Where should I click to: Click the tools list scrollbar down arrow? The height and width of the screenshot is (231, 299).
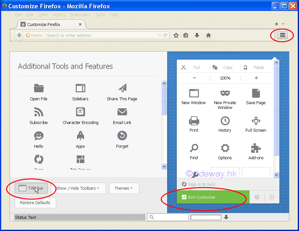(164, 167)
